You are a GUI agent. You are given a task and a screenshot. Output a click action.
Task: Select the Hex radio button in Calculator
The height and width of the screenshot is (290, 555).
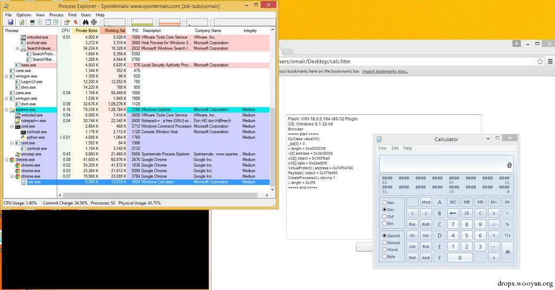click(384, 203)
